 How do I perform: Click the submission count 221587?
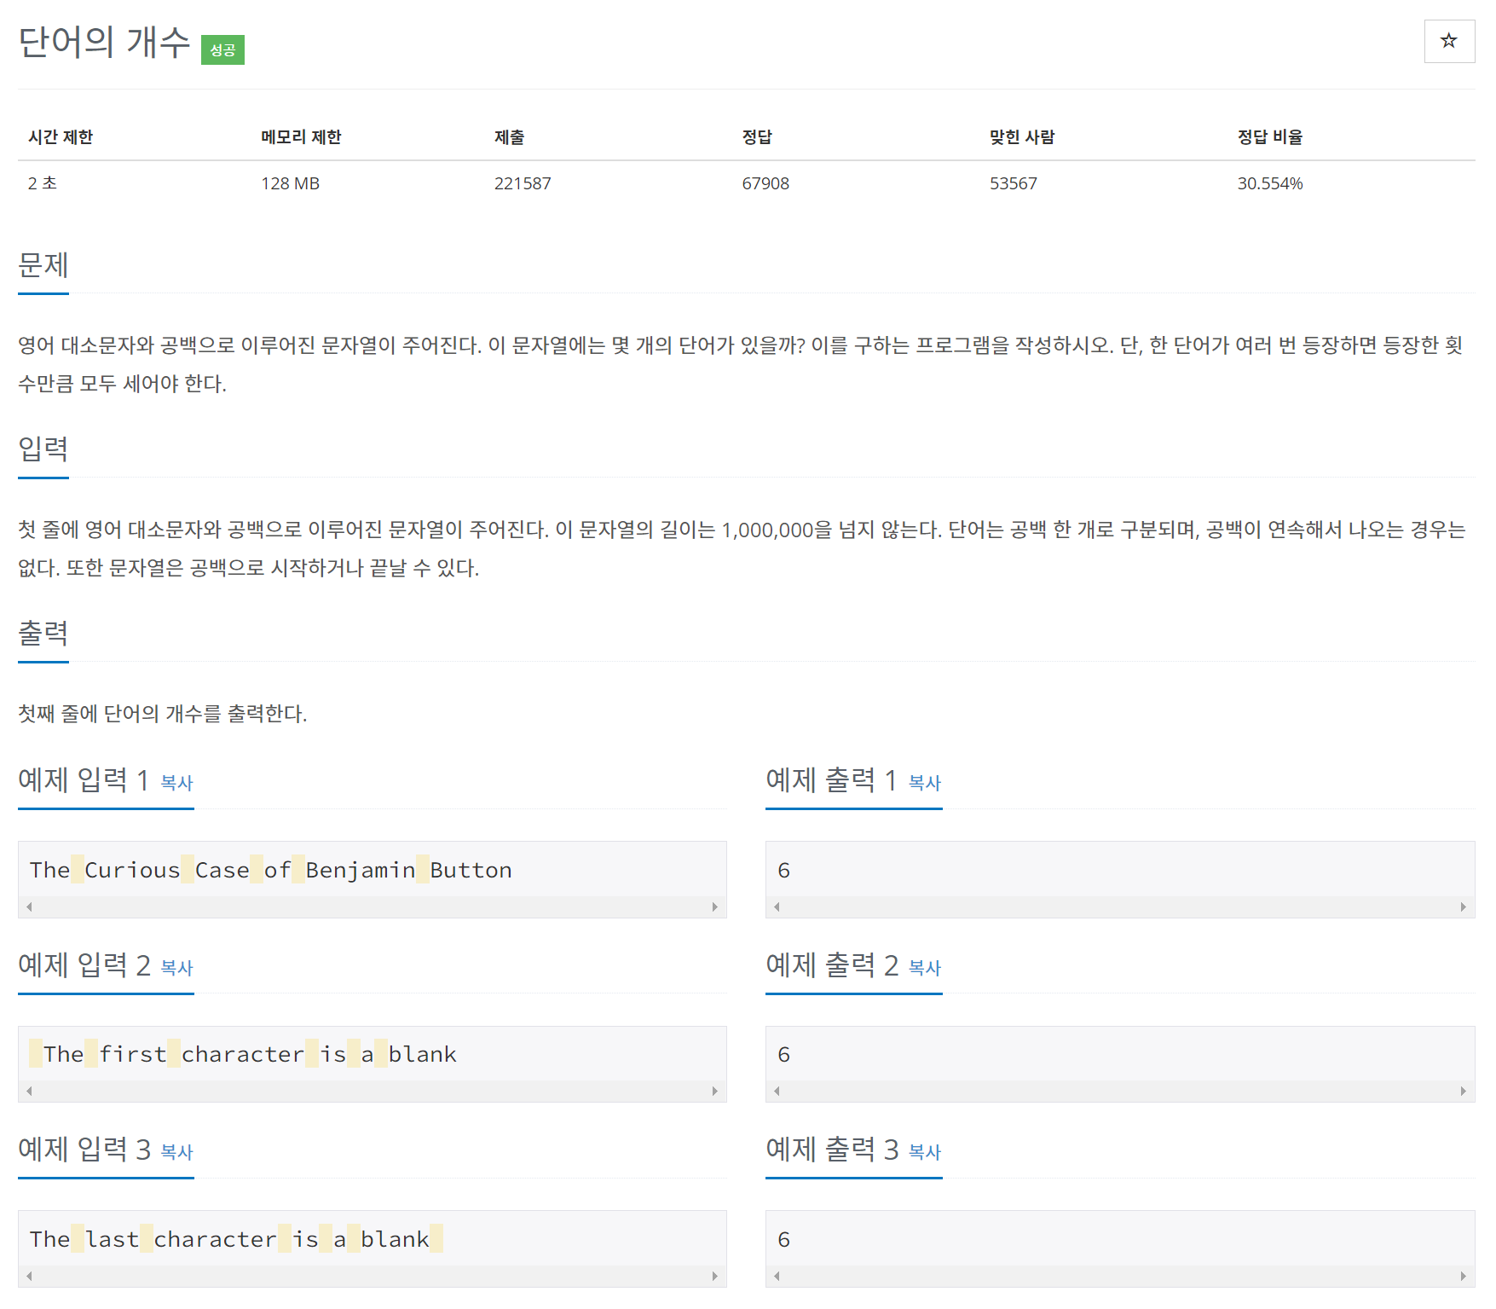click(x=523, y=183)
